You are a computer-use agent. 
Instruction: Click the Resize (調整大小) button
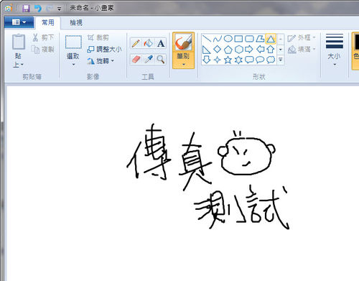click(104, 50)
